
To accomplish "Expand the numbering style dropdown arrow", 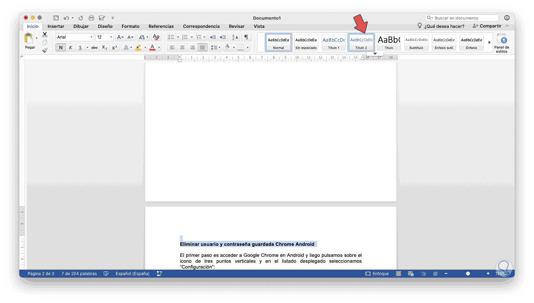I will [192, 37].
